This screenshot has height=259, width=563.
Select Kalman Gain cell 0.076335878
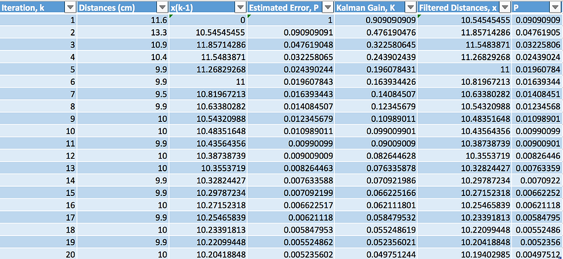(375, 168)
